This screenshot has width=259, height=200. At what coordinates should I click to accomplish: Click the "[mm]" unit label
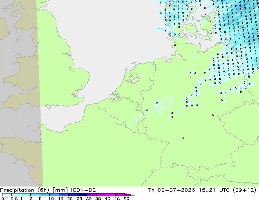click(x=60, y=190)
